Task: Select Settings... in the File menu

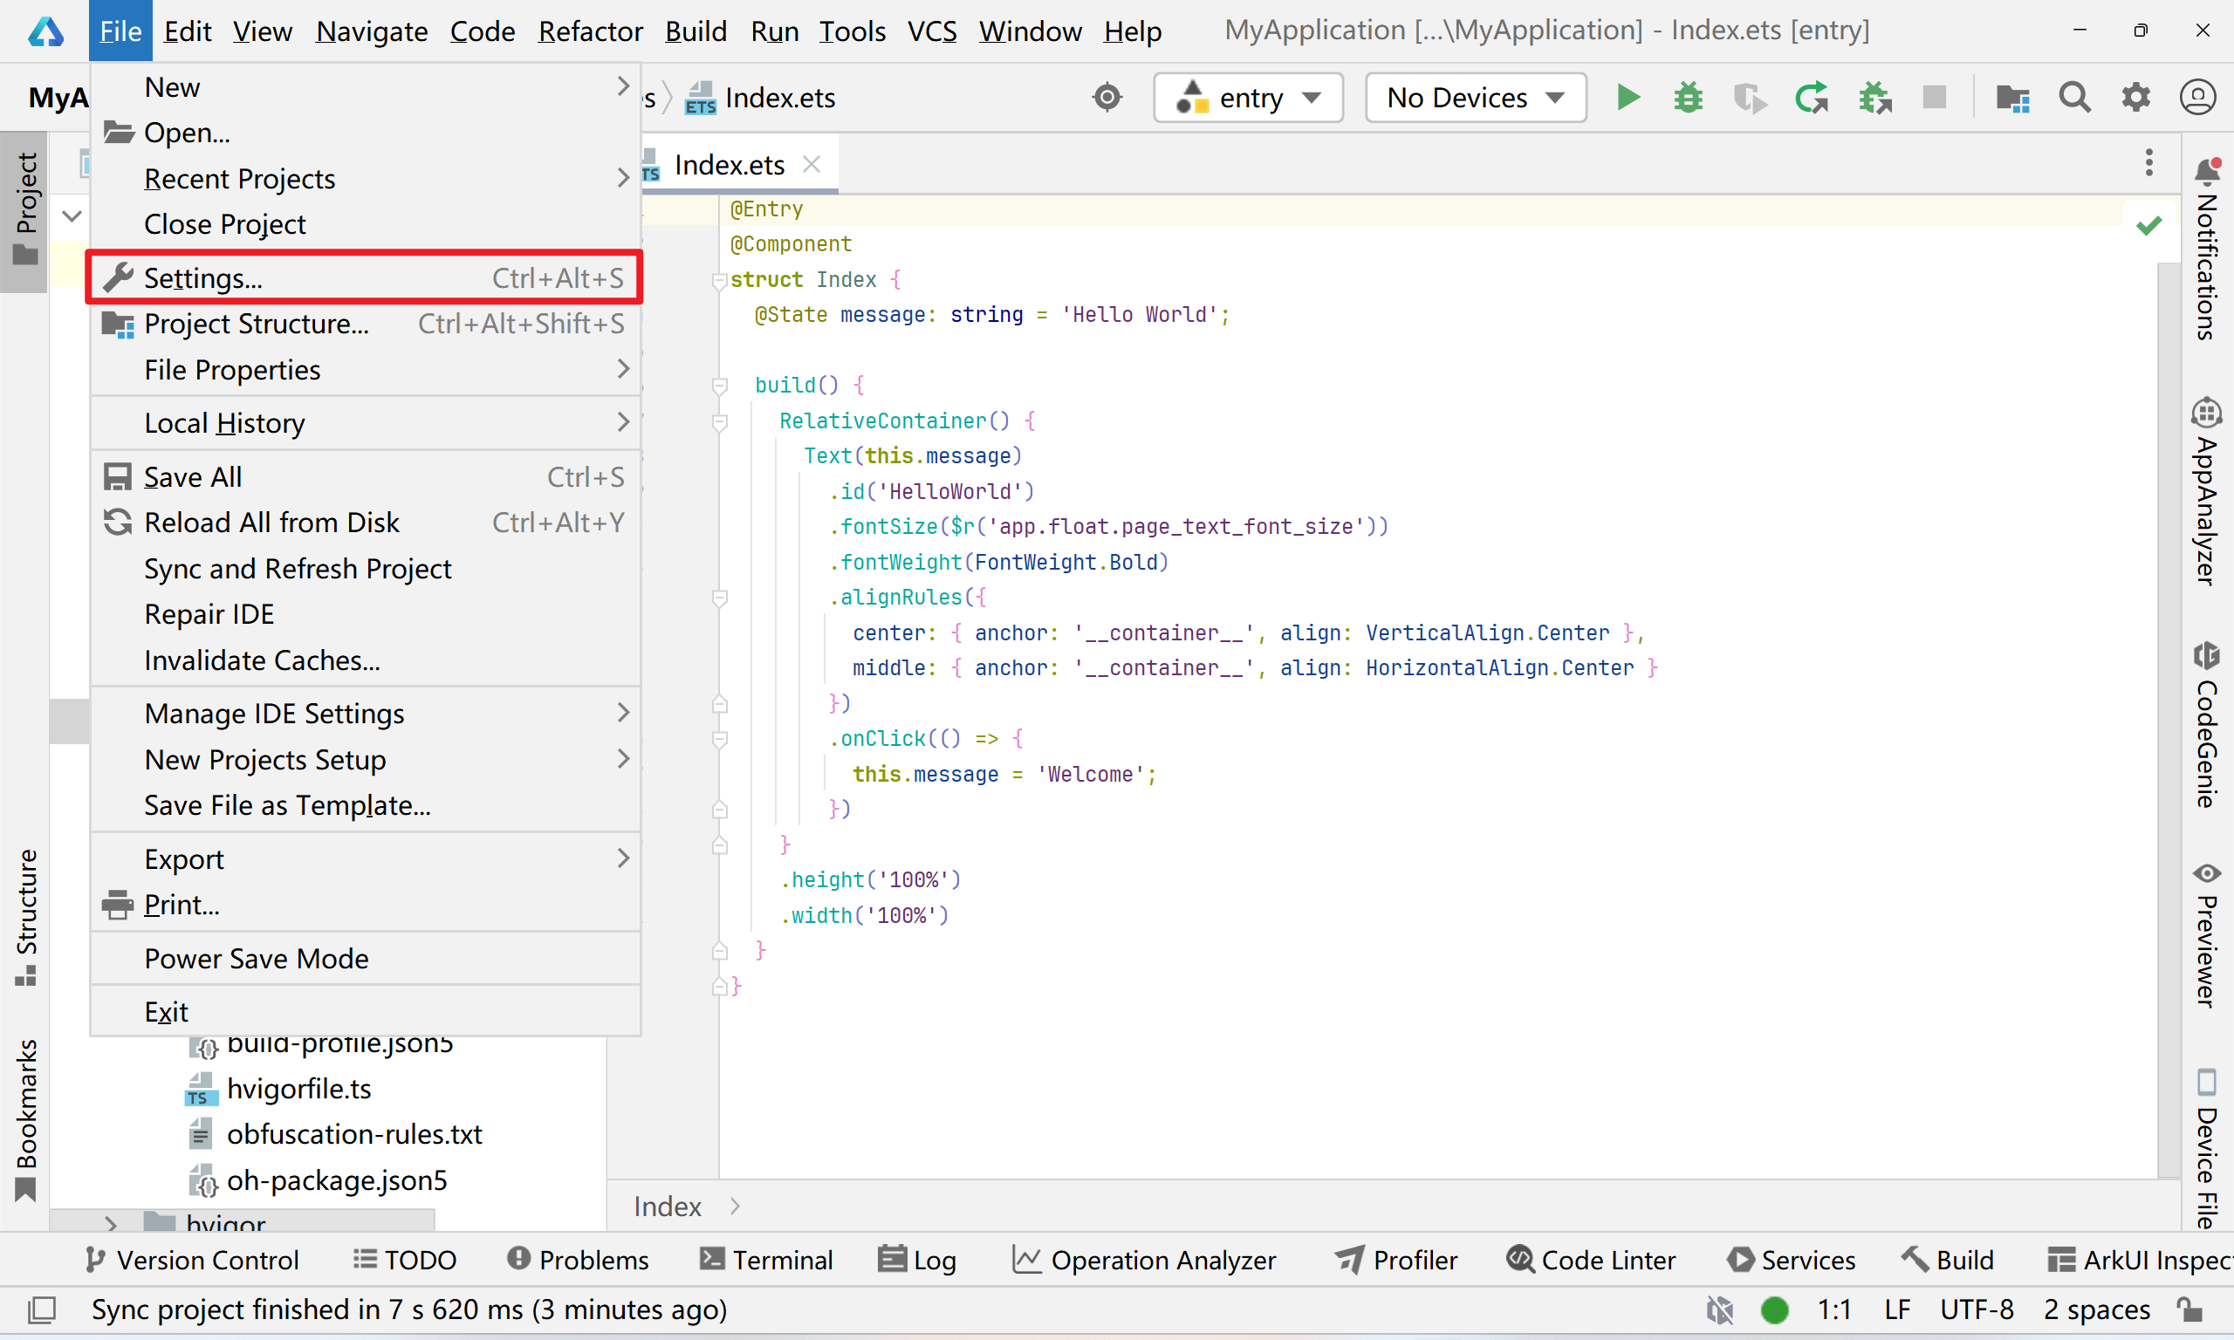Action: coord(366,277)
